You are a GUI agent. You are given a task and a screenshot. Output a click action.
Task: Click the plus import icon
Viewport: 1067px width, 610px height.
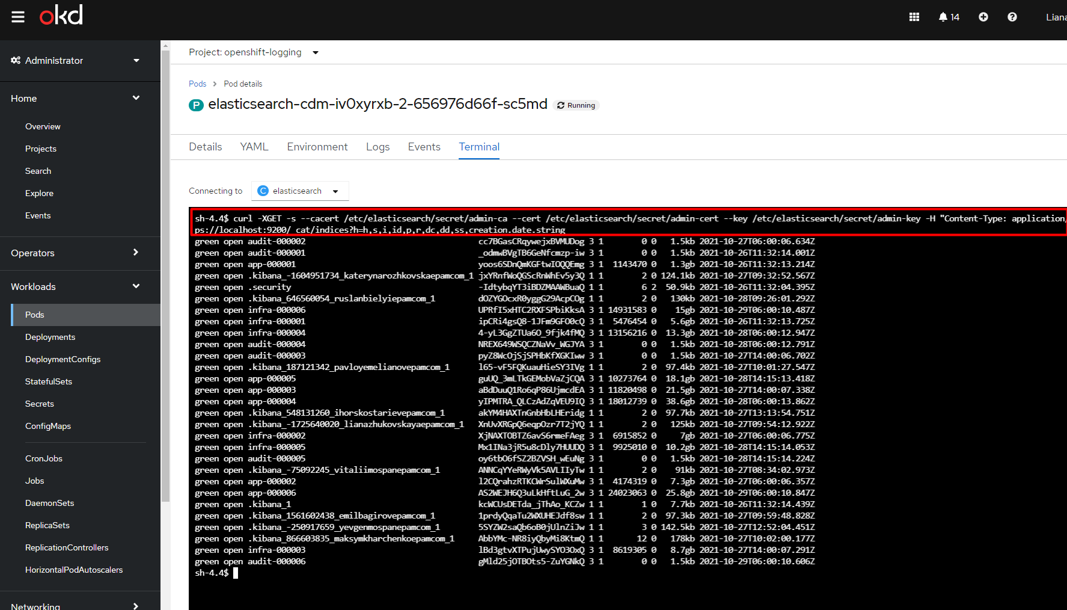pyautogui.click(x=983, y=17)
